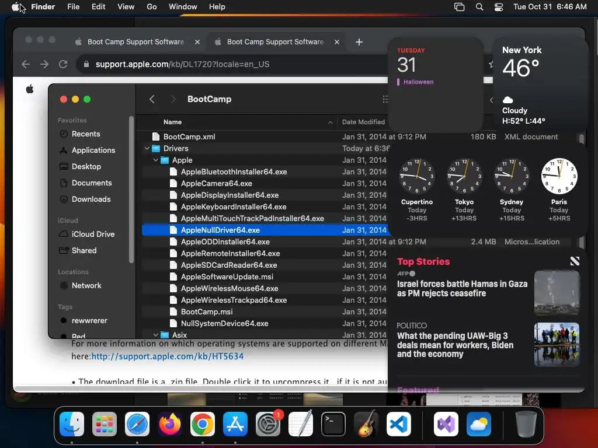Go forward in the Finder window
This screenshot has height=448, width=598.
pyautogui.click(x=173, y=99)
